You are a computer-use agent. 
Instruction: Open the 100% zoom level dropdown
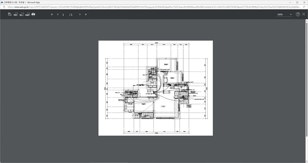(x=284, y=15)
